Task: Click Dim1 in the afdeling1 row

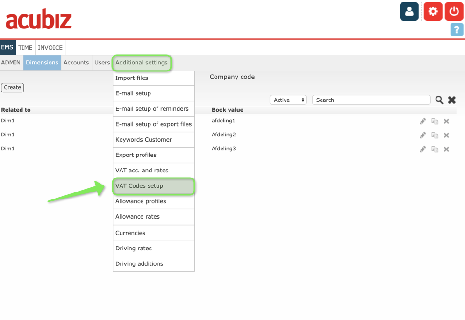Action: pyautogui.click(x=7, y=121)
